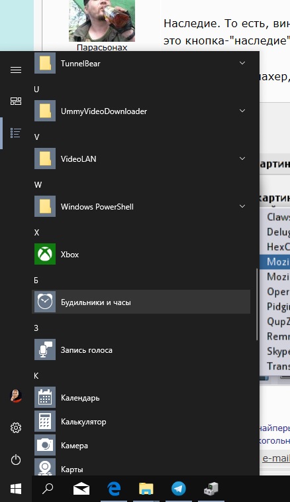Viewport: 290px width, 502px height.
Task: Jump via letter header X
Action: coord(36,232)
